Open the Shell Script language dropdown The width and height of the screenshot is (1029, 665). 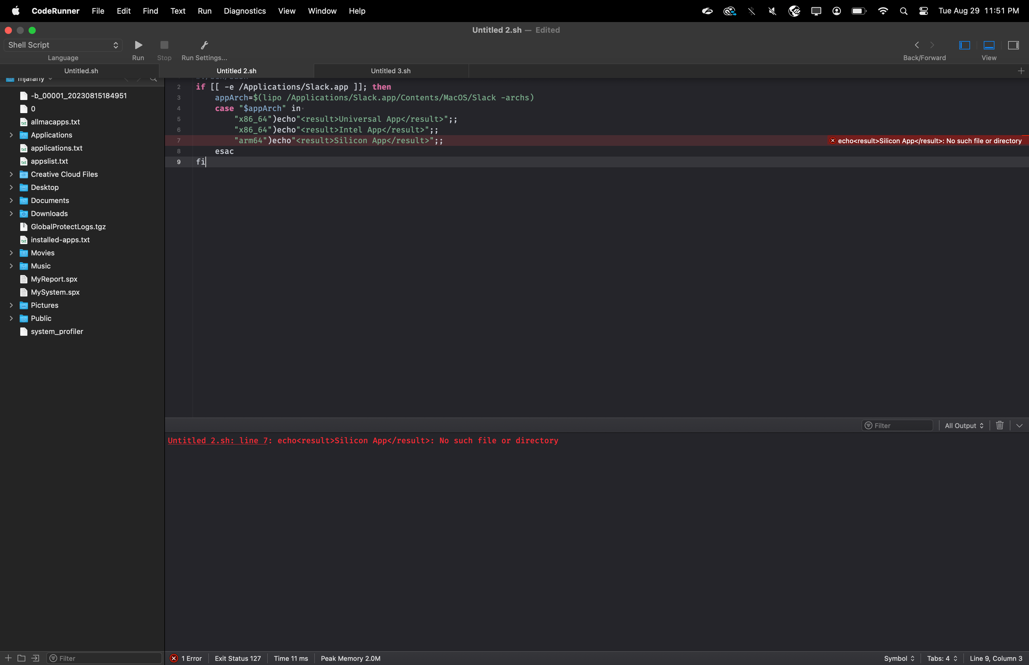point(63,45)
